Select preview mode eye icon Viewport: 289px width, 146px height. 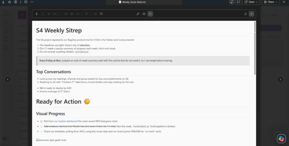tap(150, 14)
